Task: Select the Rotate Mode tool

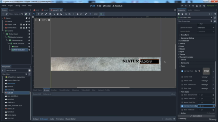Action: (42, 14)
